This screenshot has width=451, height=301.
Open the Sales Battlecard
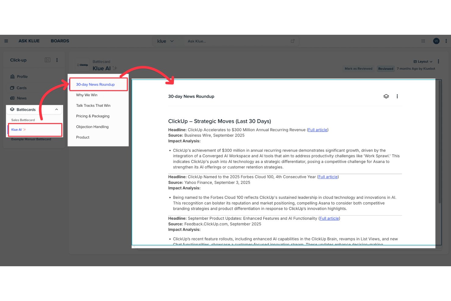coord(23,120)
